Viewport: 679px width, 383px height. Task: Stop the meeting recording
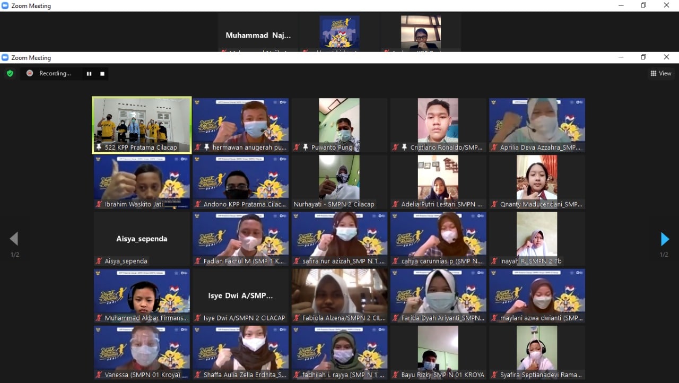(102, 74)
